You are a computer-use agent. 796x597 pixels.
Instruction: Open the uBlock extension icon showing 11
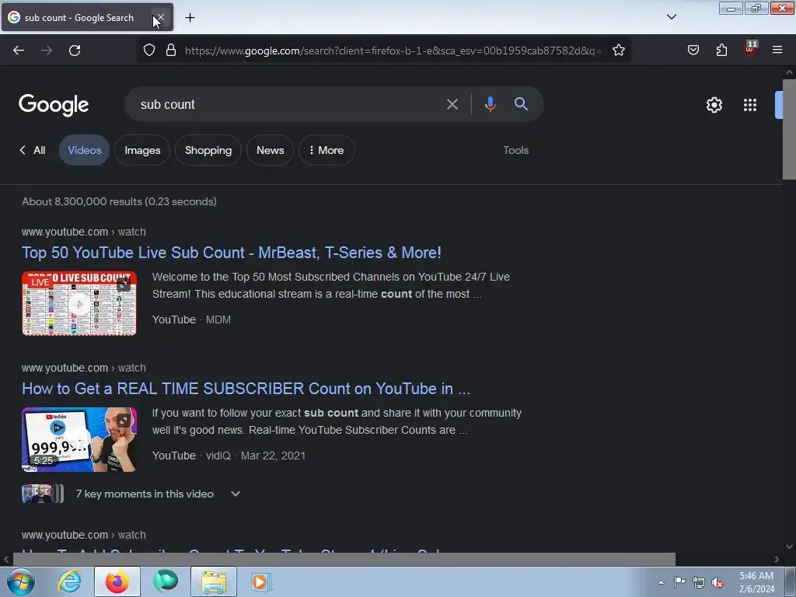click(750, 49)
